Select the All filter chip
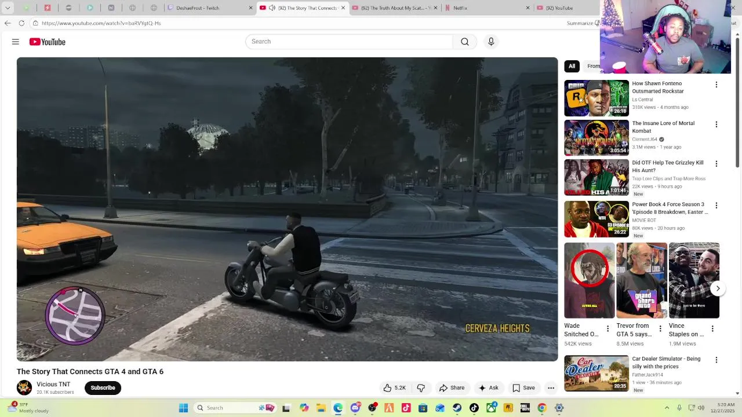The height and width of the screenshot is (417, 742). click(x=572, y=66)
